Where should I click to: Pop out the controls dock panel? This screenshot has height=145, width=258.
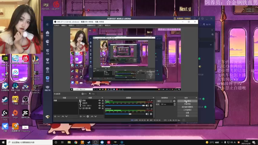pyautogui.click(x=196, y=98)
